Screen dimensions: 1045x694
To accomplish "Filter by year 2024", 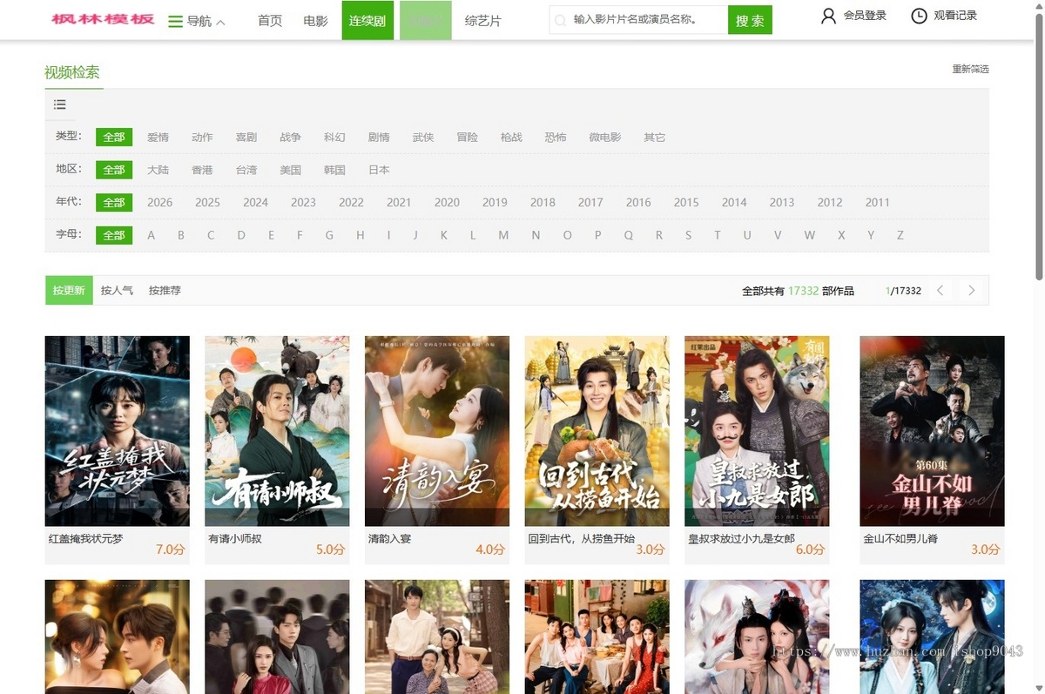I will pos(255,202).
